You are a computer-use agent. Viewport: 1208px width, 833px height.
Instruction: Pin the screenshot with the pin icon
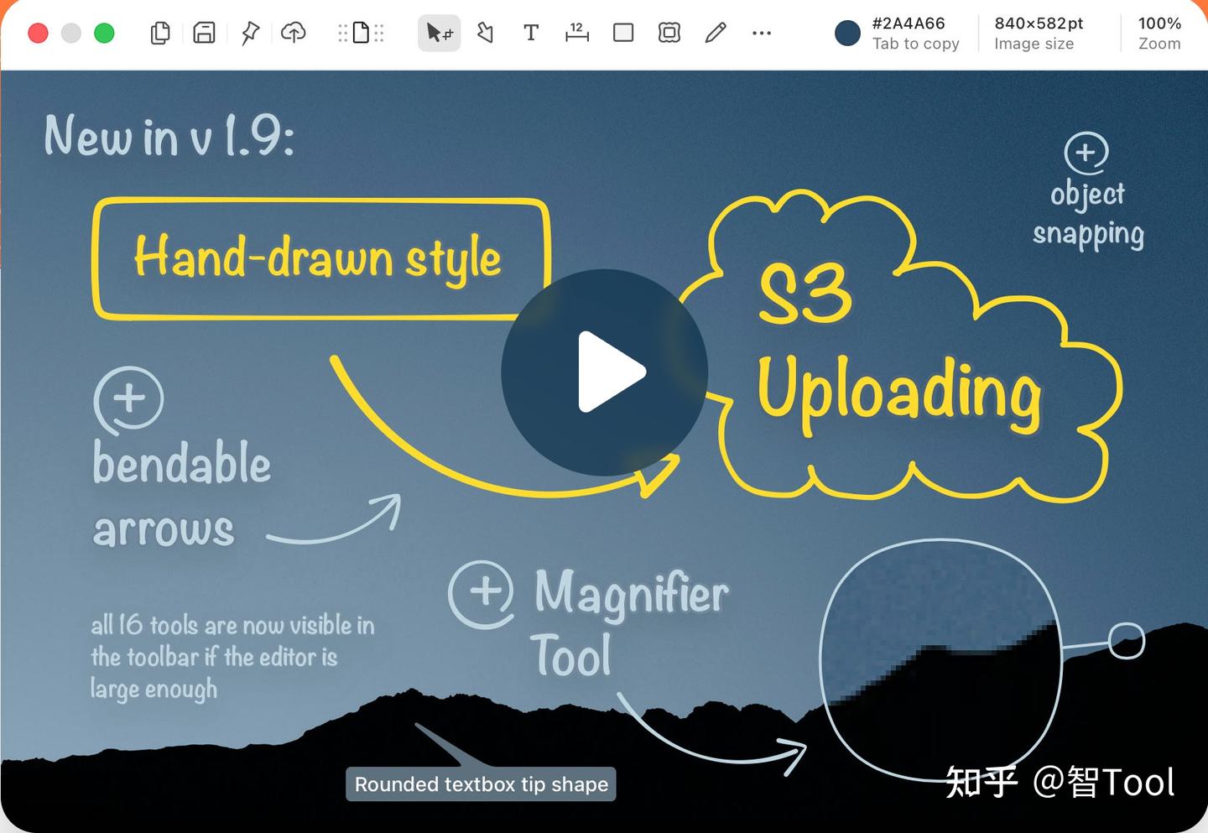[x=250, y=33]
